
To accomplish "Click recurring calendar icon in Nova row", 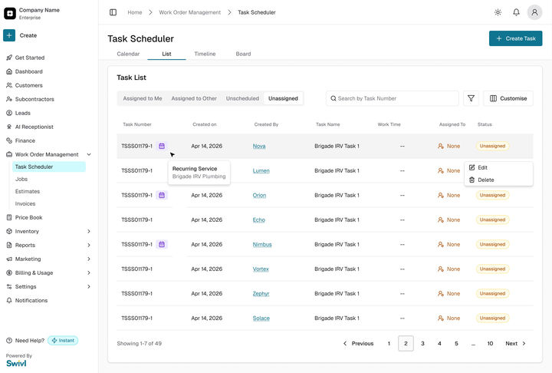I will click(162, 146).
